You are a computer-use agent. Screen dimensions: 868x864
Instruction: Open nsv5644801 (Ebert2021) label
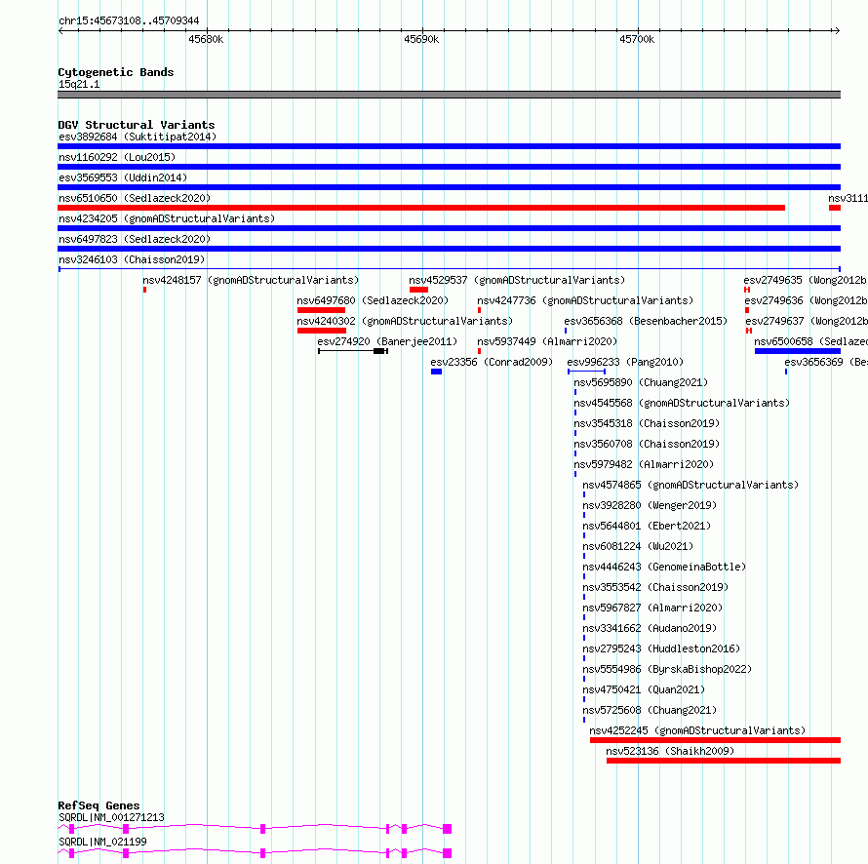(647, 526)
